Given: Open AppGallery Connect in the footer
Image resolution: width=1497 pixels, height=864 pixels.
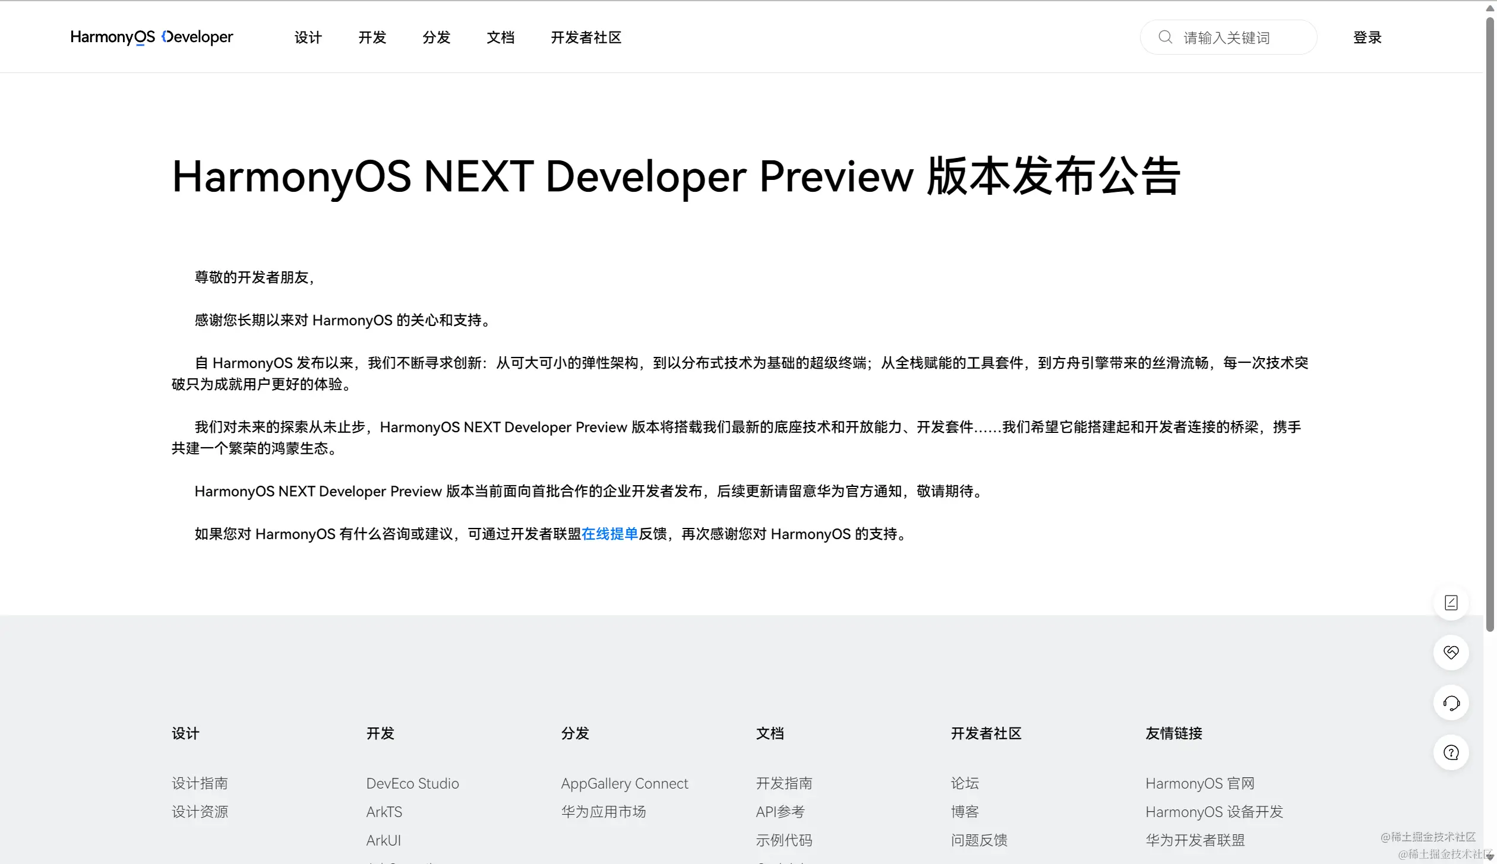Looking at the screenshot, I should pos(624,783).
